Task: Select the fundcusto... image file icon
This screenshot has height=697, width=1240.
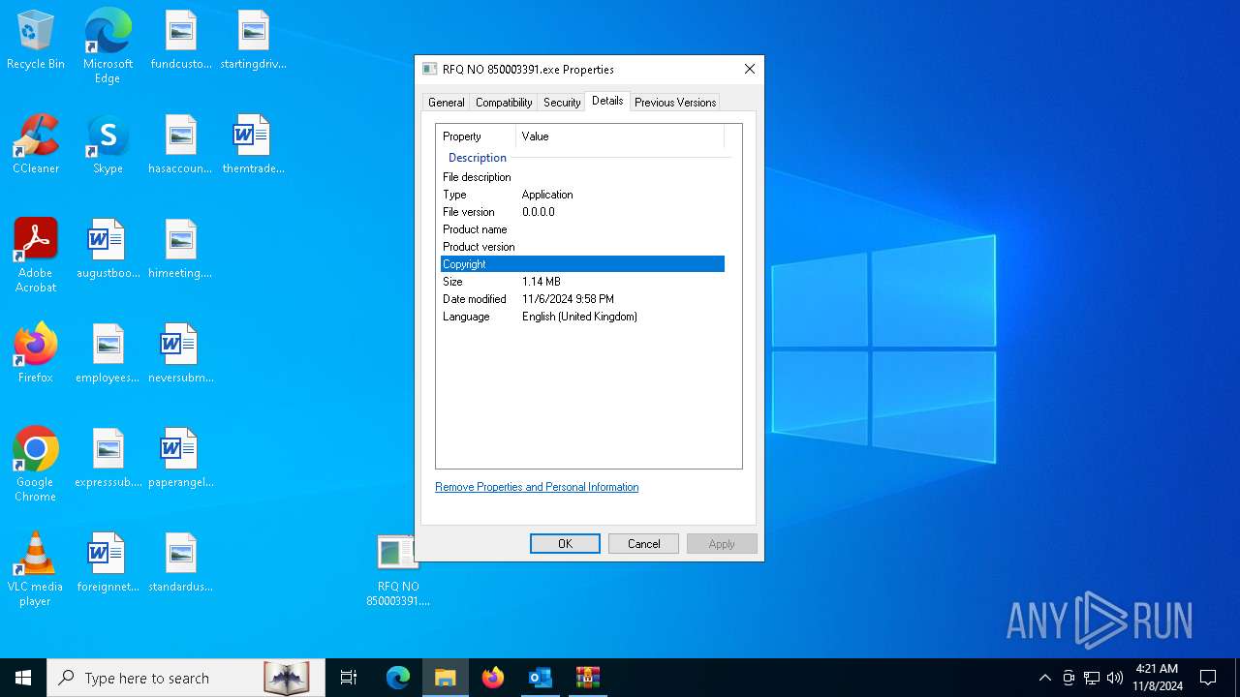Action: (x=181, y=40)
